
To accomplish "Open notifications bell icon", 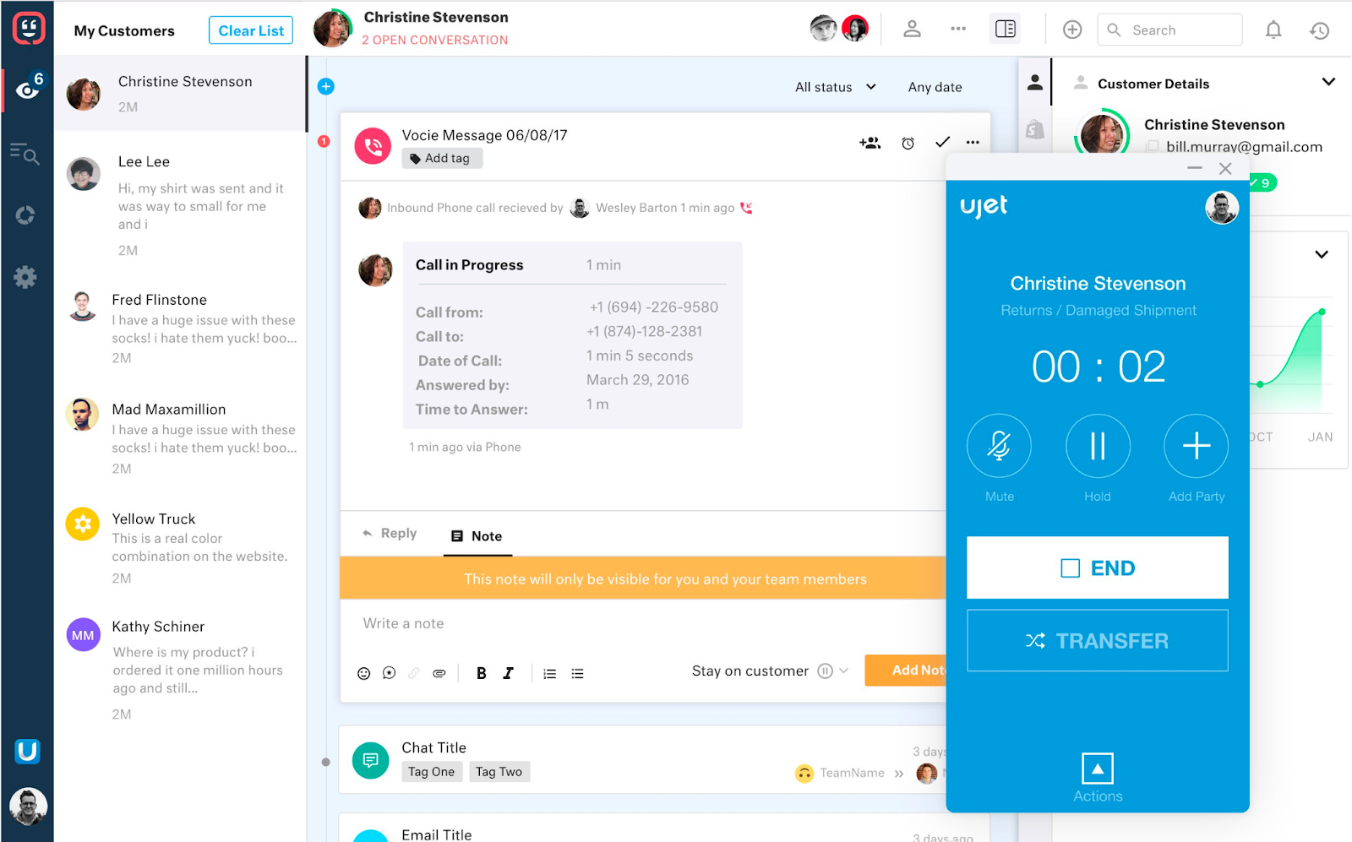I will 1273,30.
